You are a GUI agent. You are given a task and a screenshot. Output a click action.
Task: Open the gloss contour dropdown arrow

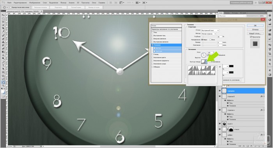[206, 62]
